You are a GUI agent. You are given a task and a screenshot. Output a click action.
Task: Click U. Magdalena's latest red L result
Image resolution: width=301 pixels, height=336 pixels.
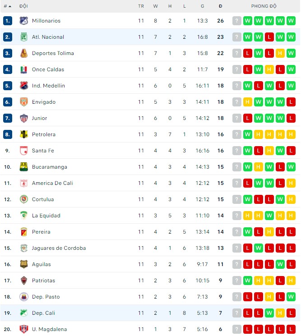click(291, 329)
